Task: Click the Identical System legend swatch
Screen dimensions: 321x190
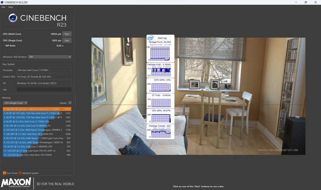Action: pyautogui.click(x=20, y=173)
